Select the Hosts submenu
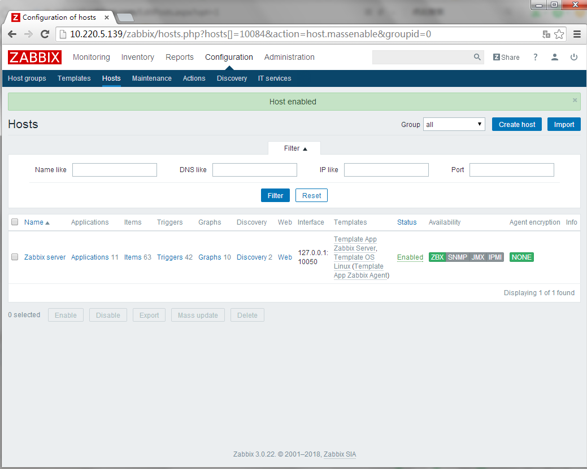The image size is (587, 469). pyautogui.click(x=111, y=78)
